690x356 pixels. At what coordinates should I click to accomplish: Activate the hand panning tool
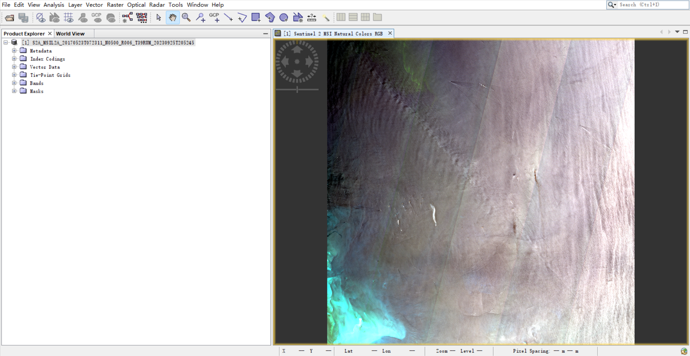point(173,18)
